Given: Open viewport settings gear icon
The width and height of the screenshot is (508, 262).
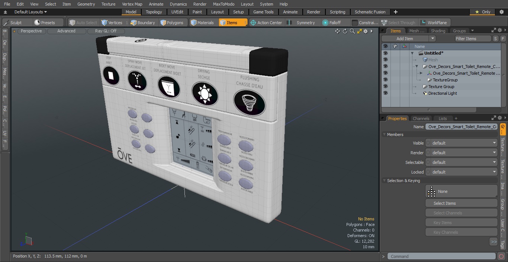Looking at the screenshot, I should coord(366,31).
